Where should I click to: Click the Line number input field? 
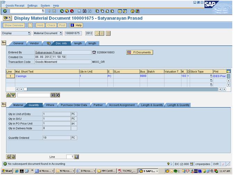click(70, 157)
